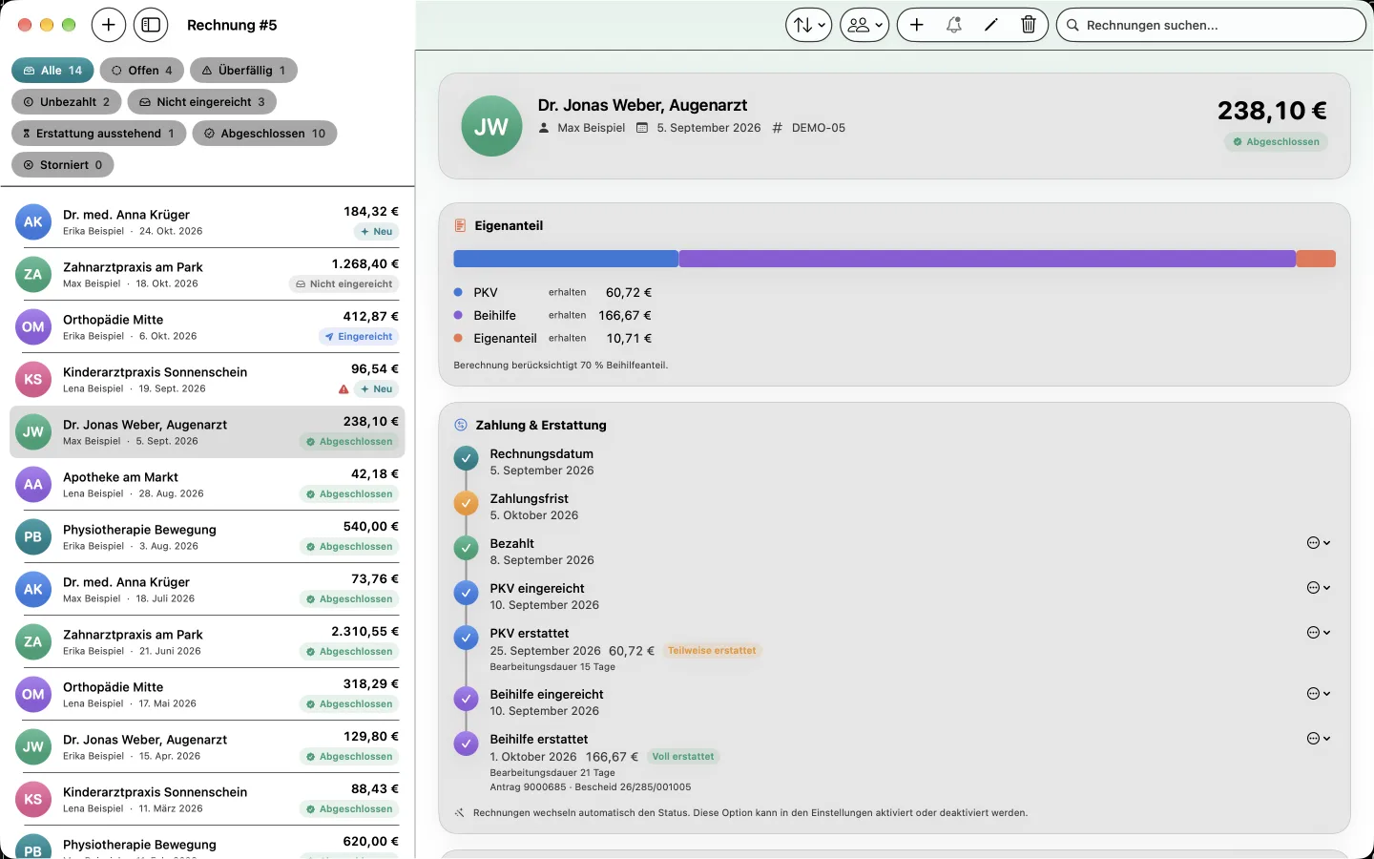Open the sort order menu
Image resolution: width=1374 pixels, height=859 pixels.
[809, 25]
